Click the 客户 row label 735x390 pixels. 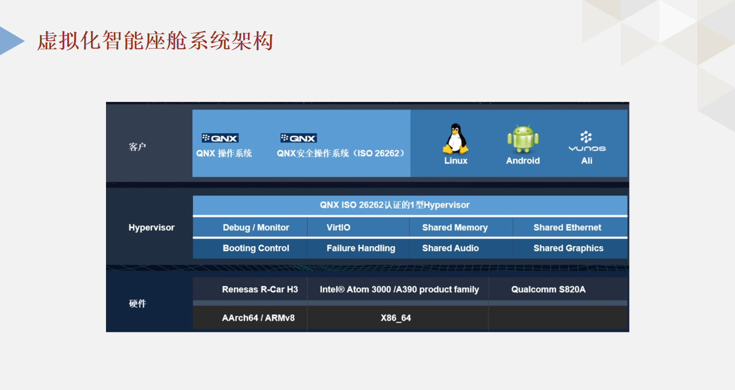click(x=137, y=147)
